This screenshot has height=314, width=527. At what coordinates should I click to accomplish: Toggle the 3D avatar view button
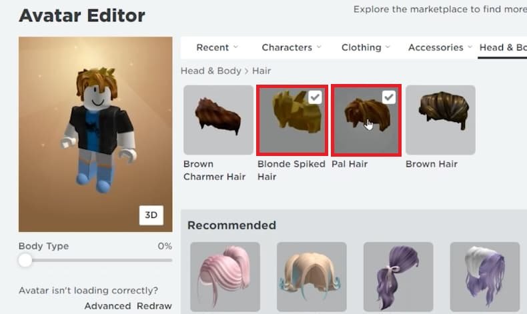point(151,215)
